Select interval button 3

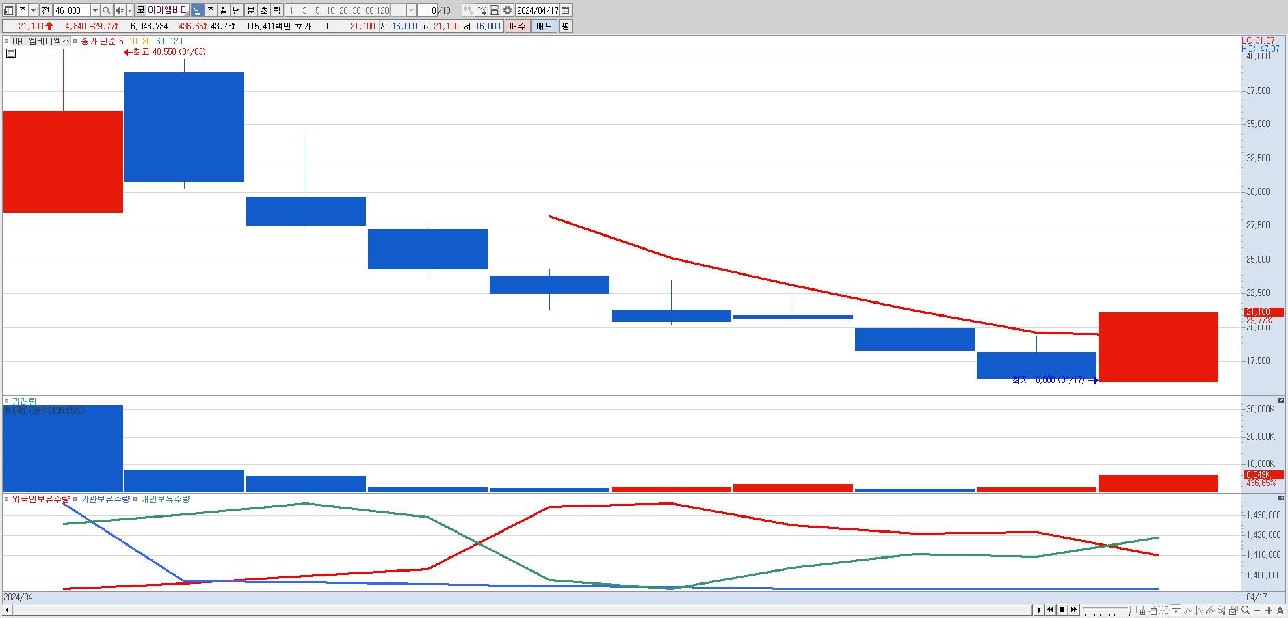pyautogui.click(x=304, y=10)
